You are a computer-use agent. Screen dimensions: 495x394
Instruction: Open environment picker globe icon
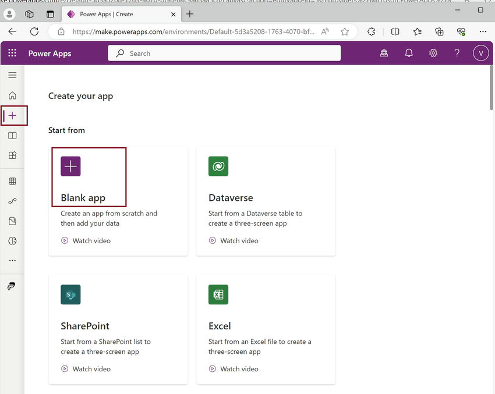[384, 53]
